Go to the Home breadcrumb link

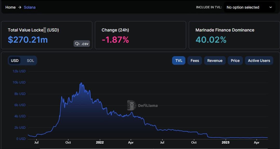pyautogui.click(x=11, y=7)
